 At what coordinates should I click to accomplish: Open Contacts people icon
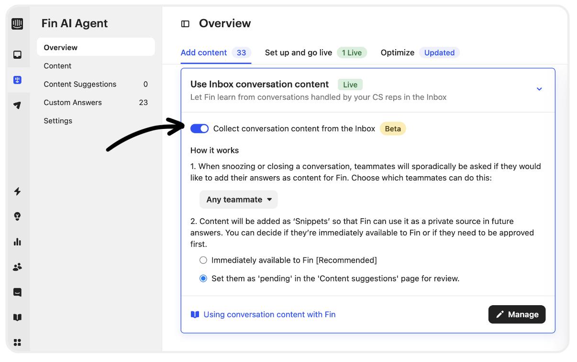click(x=17, y=267)
